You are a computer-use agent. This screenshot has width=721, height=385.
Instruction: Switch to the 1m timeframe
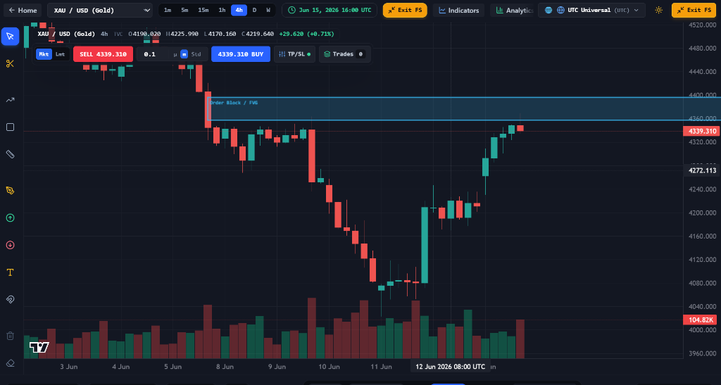pos(168,10)
